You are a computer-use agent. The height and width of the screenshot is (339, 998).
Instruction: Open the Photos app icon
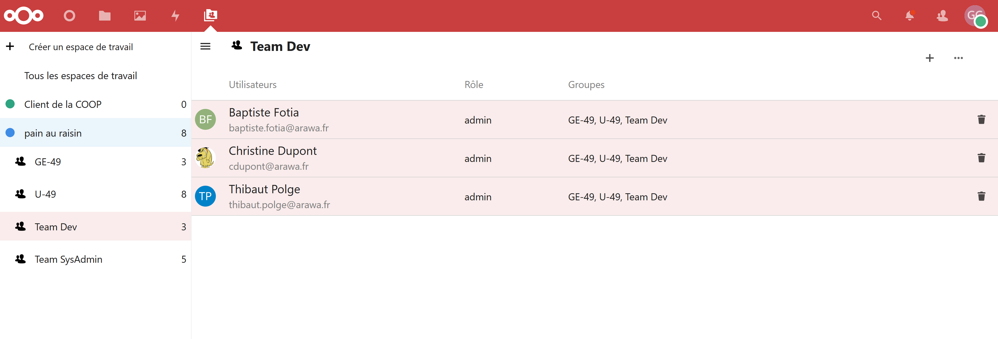(x=140, y=16)
